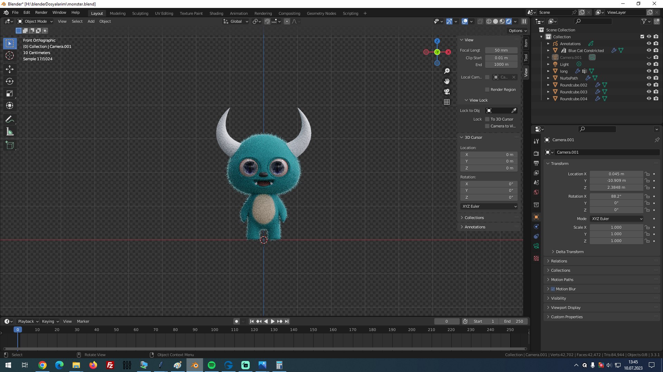Select wireframe viewport shading
The height and width of the screenshot is (372, 663).
coord(489,21)
